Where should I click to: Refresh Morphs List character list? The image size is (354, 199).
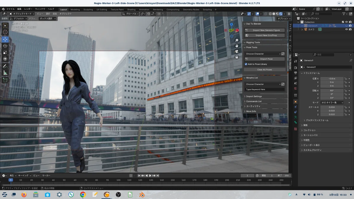coord(283,84)
